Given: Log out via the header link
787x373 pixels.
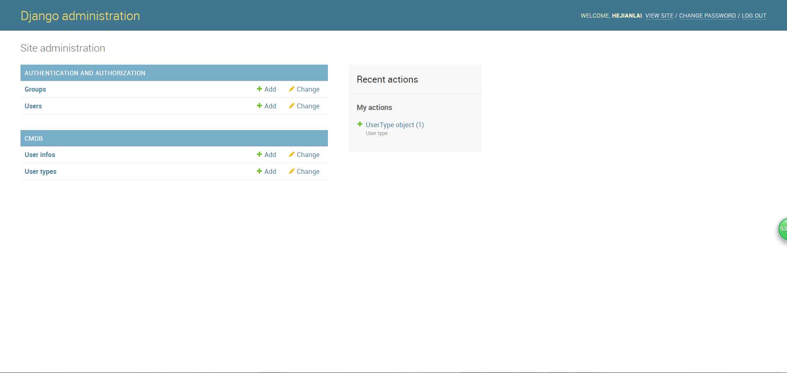Looking at the screenshot, I should click(x=754, y=16).
